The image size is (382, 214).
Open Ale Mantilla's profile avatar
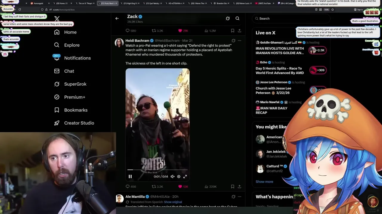(119, 199)
